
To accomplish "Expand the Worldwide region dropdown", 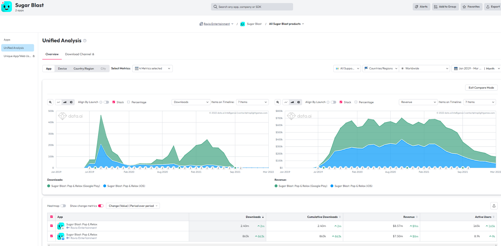I will [425, 69].
